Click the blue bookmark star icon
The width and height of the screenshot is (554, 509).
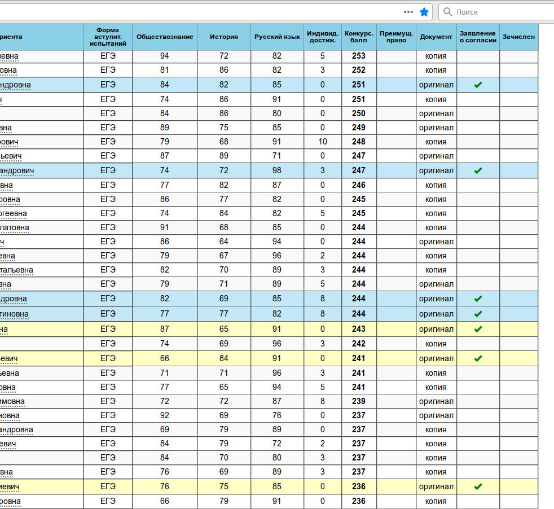(424, 12)
